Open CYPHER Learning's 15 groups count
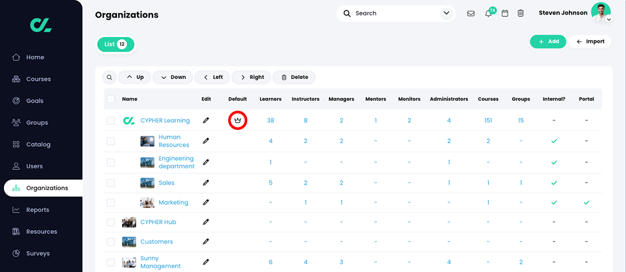Screen dimensions: 626x272 coord(521,121)
